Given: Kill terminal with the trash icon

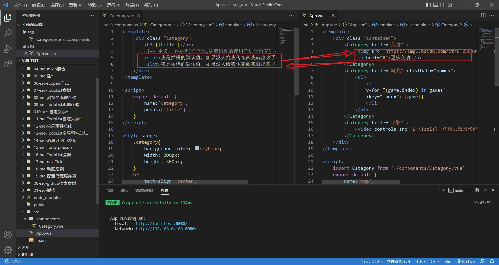Looking at the screenshot, I should [x=477, y=190].
